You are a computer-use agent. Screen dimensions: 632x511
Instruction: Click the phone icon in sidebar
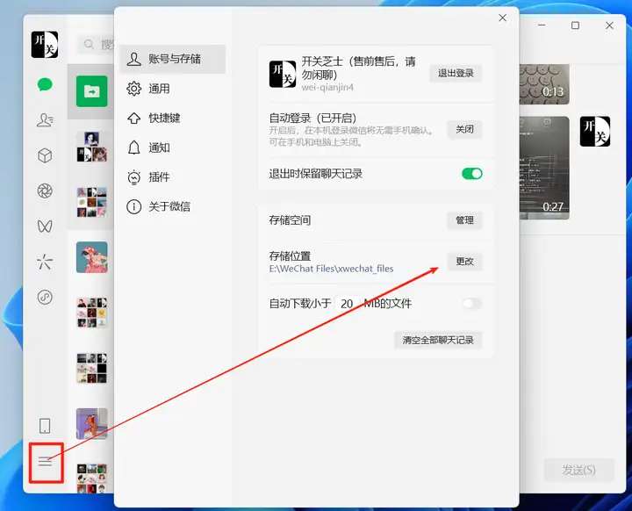pyautogui.click(x=45, y=426)
